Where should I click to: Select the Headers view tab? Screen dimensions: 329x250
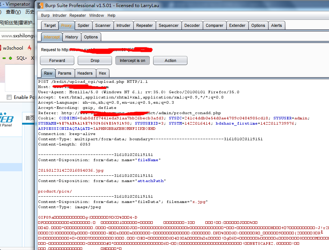pos(85,73)
